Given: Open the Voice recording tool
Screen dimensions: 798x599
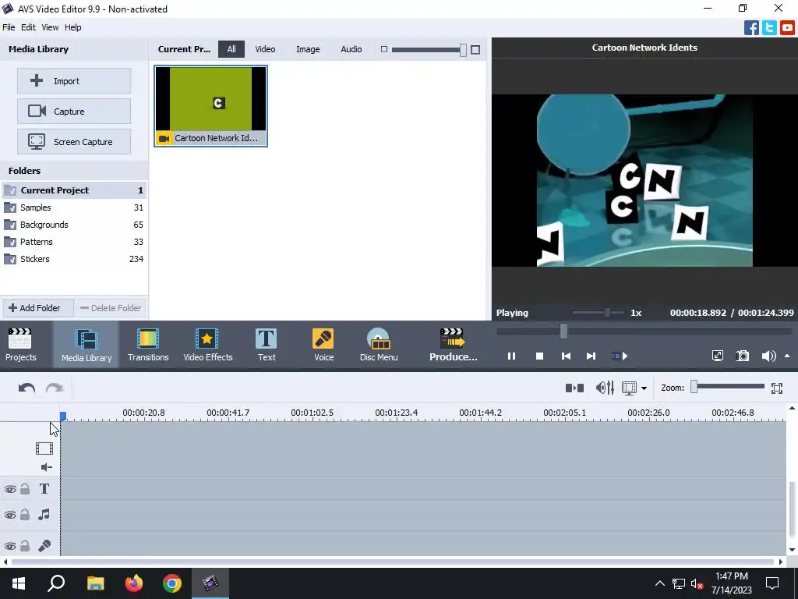Looking at the screenshot, I should point(323,344).
